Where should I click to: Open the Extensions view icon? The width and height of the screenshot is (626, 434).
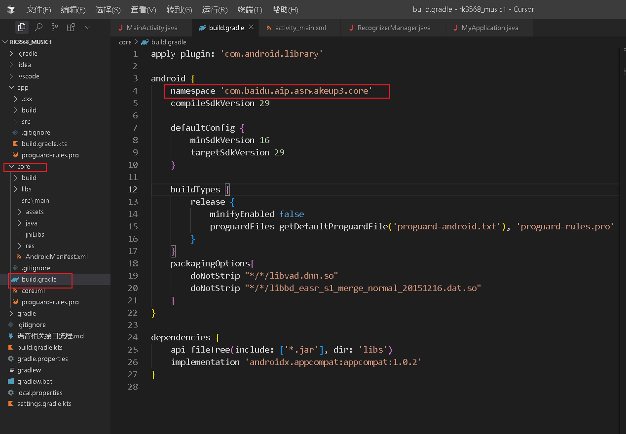coord(71,28)
